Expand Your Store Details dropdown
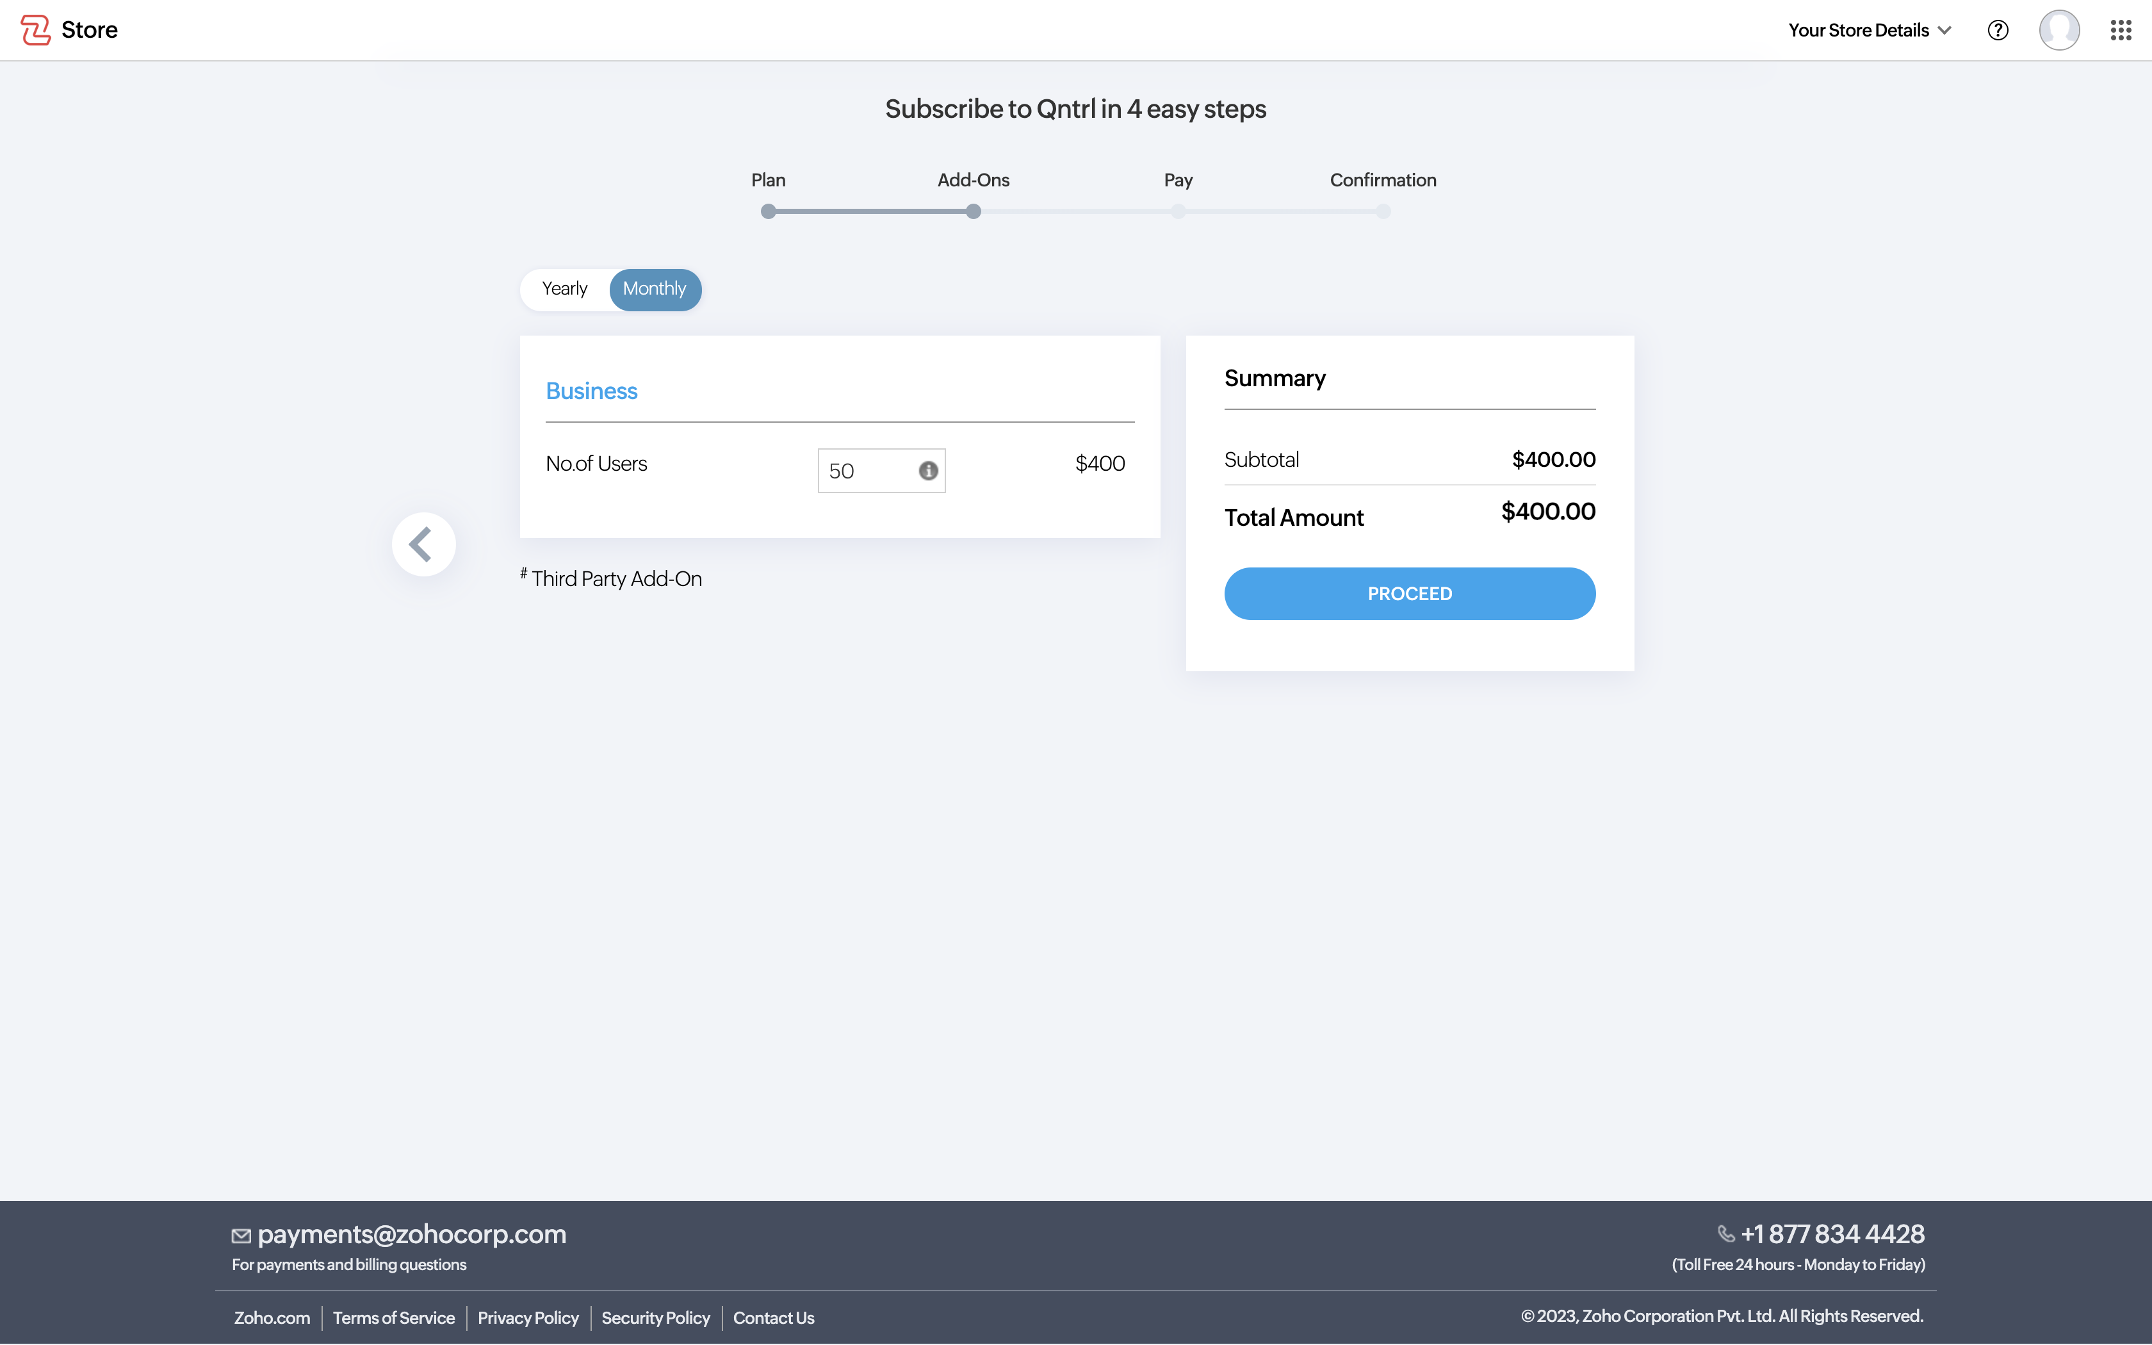Screen dimensions: 2152x1345 click(1869, 30)
